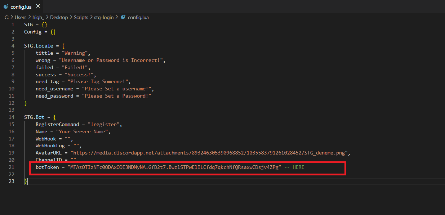This screenshot has width=445, height=215.
Task: Open the Desktop breadcrumb dropdown
Action: (x=59, y=17)
